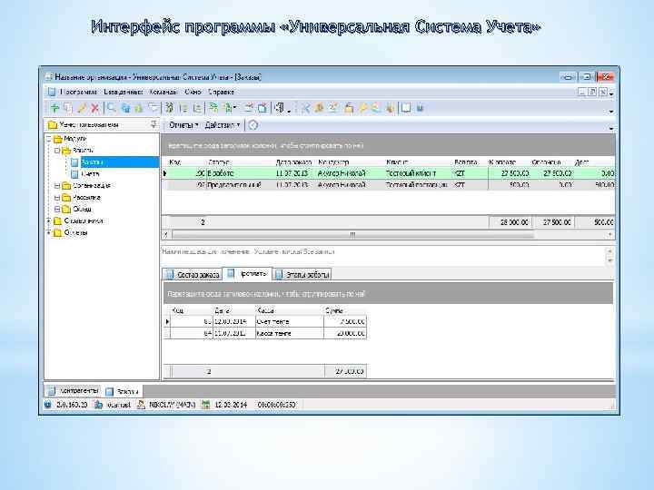Select the Справочники folder in tree
The image size is (654, 490).
[84, 220]
